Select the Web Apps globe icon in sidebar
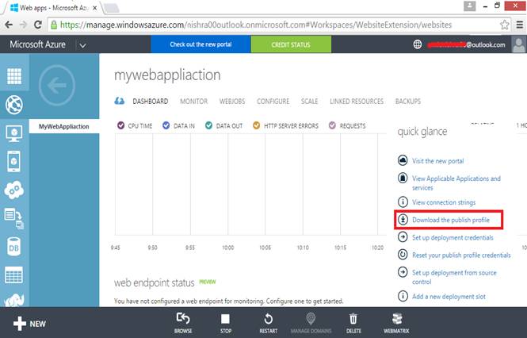The image size is (527, 338). [x=14, y=105]
